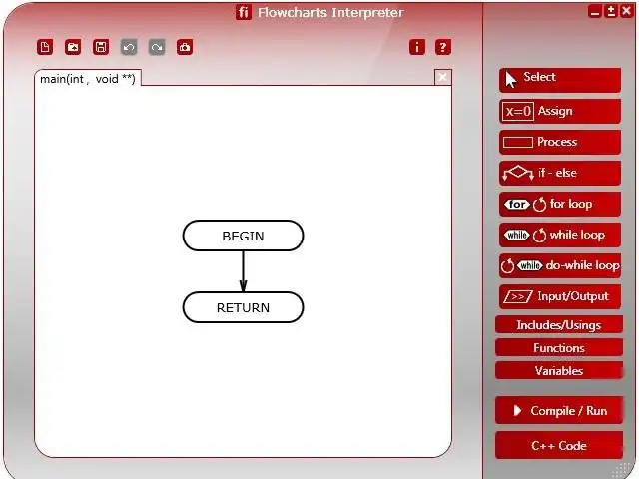
Task: Click the arrow connecting BEGIN and RETURN
Action: (x=243, y=271)
